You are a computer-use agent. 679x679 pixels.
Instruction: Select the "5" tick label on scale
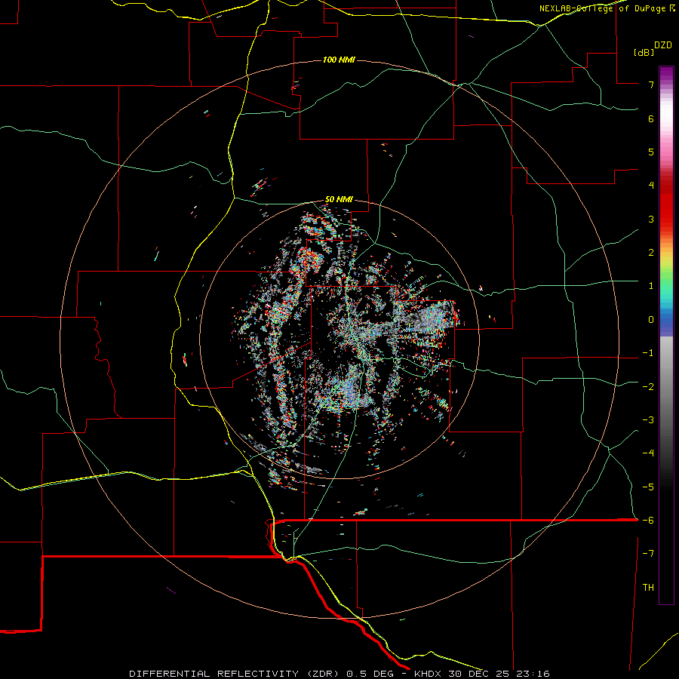(651, 152)
